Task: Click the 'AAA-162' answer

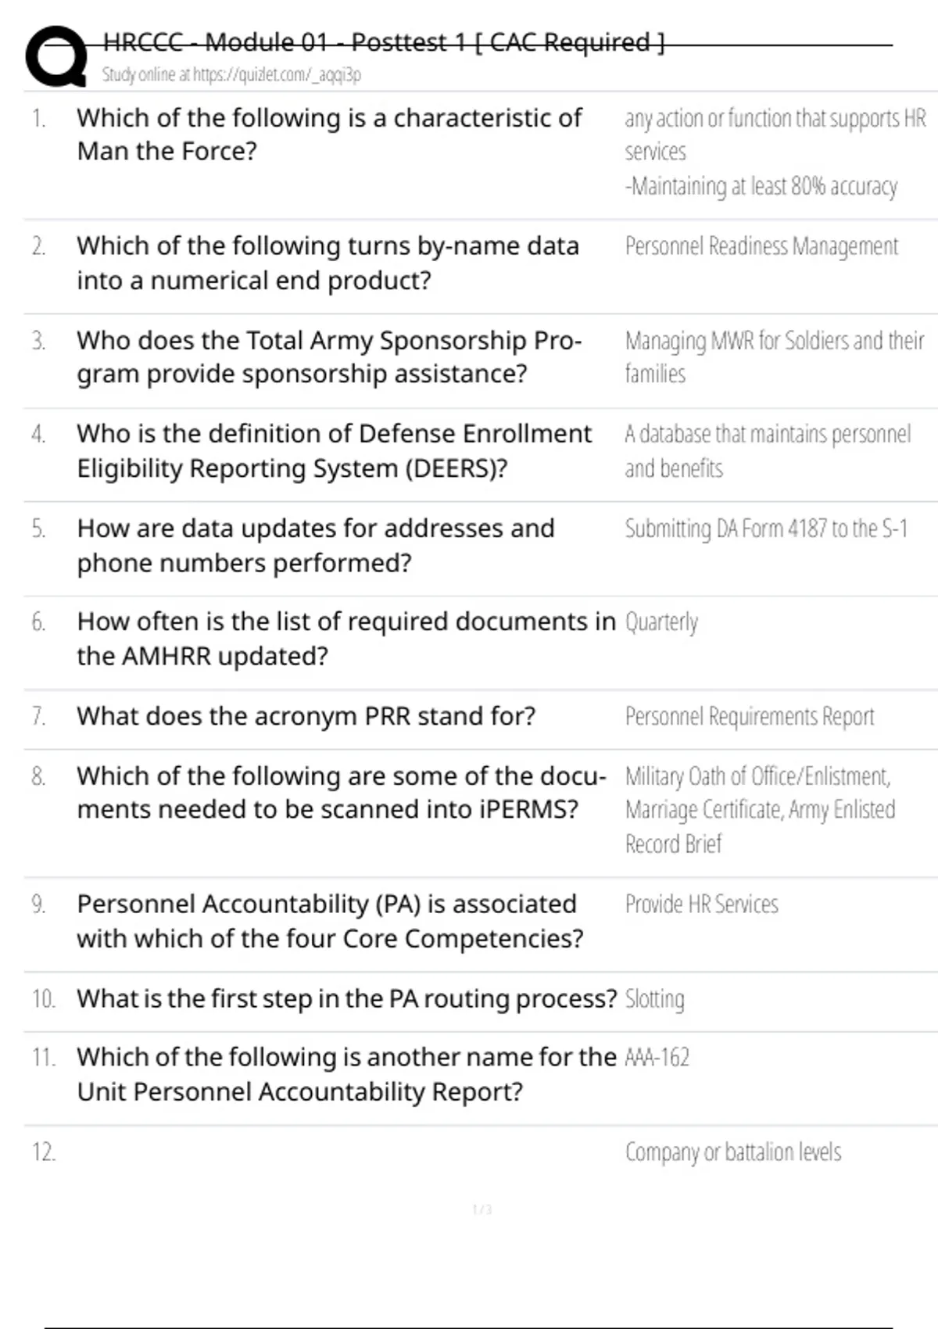Action: (657, 1058)
